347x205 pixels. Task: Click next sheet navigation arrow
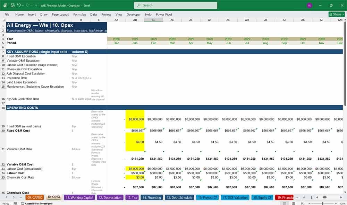[14, 197]
